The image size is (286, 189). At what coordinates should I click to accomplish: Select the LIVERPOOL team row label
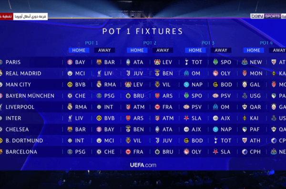click(20, 107)
